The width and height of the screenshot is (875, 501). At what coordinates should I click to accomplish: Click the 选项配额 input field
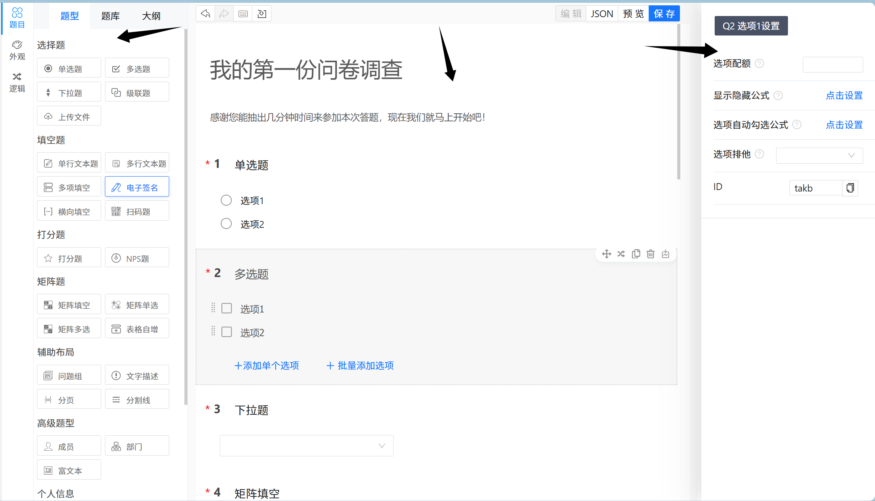point(833,64)
